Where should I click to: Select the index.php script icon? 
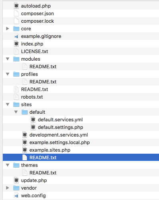pos(16,44)
